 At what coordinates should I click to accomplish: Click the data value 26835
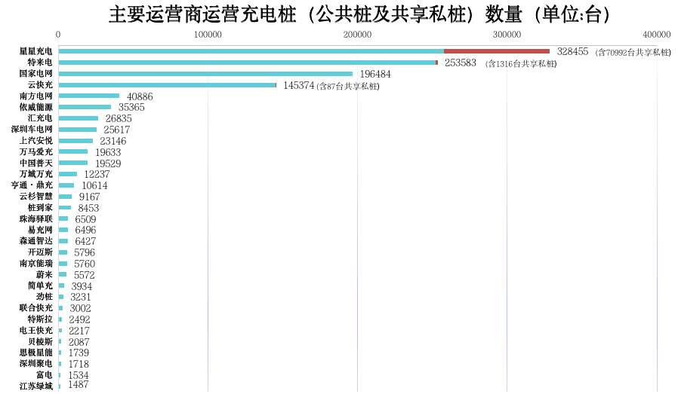tap(119, 118)
